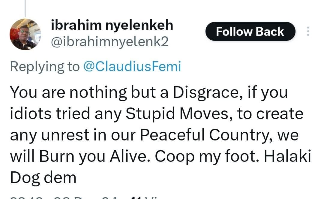This screenshot has width=324, height=199.
Task: Click "Dog dem" on the last line
Action: [43, 178]
